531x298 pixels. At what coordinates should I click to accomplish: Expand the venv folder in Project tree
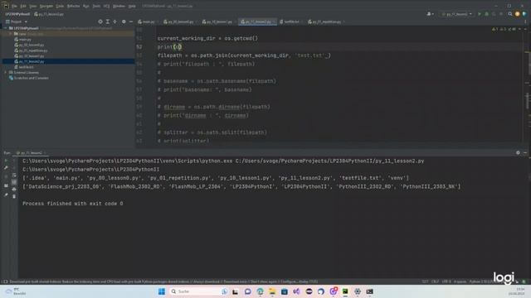click(x=11, y=34)
